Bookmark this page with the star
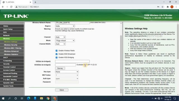The image size is (179, 101). [x=162, y=7]
